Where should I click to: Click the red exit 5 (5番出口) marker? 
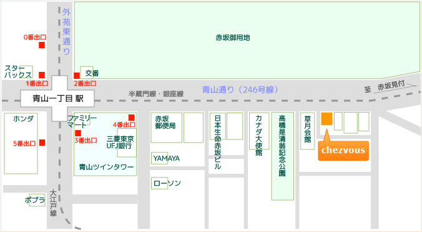(42, 143)
